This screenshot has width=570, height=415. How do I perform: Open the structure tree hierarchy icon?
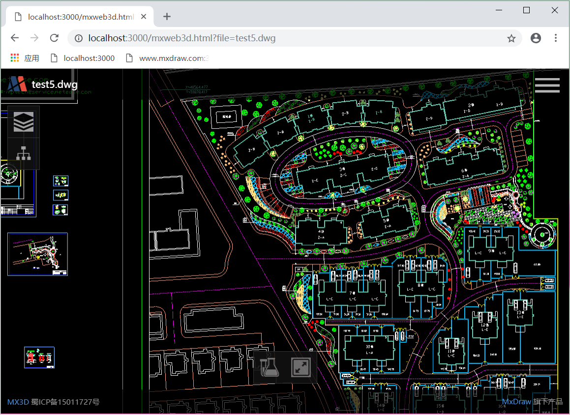pyautogui.click(x=24, y=154)
